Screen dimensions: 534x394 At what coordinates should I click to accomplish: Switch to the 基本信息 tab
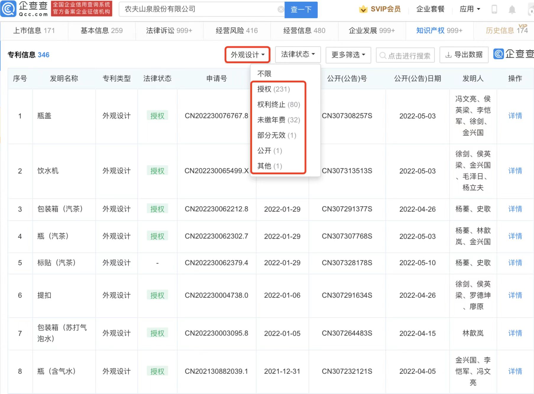click(102, 30)
